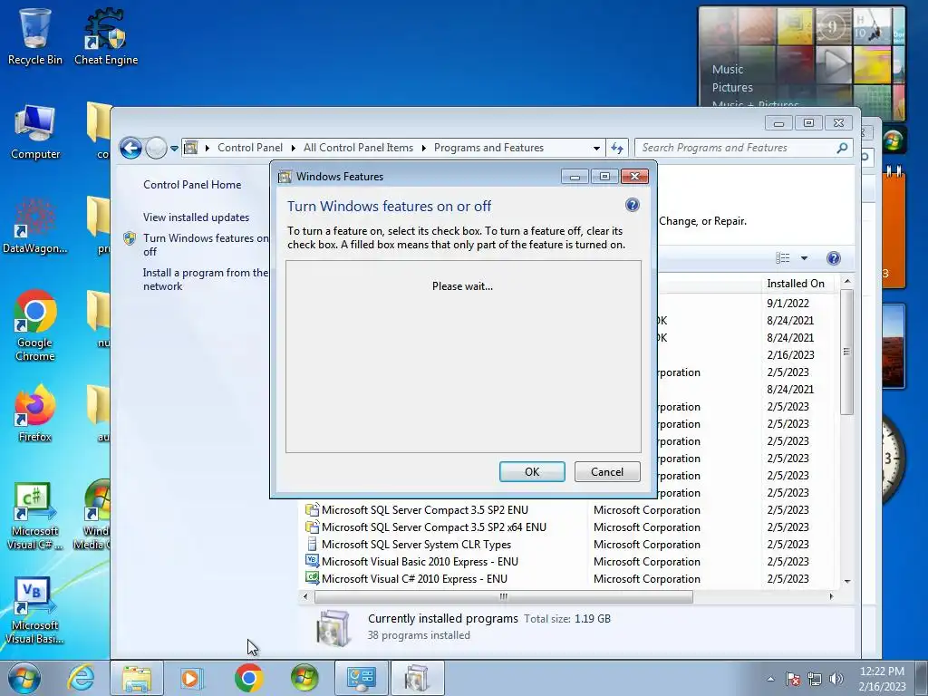The image size is (928, 696).
Task: Launch the Google Chrome desktop shortcut
Action: 35,325
